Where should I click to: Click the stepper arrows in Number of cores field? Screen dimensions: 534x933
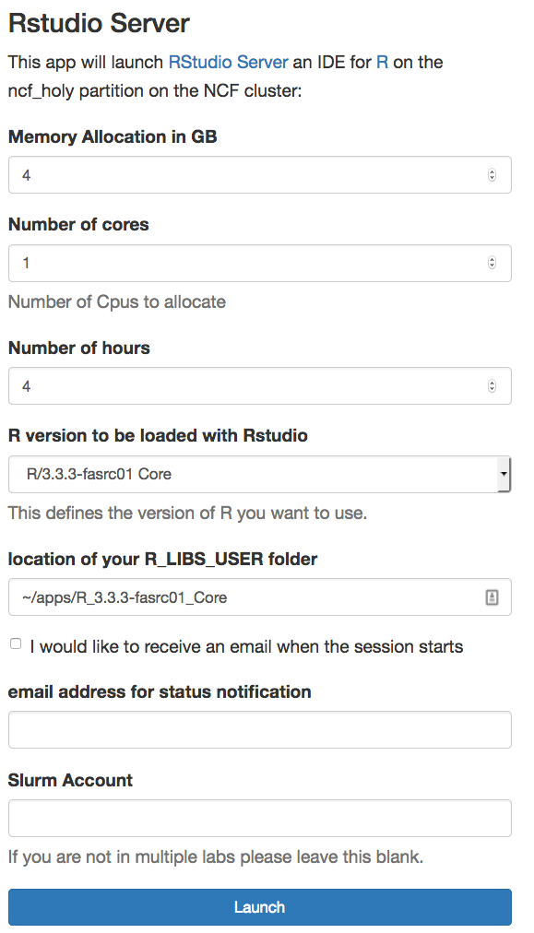pyautogui.click(x=492, y=263)
